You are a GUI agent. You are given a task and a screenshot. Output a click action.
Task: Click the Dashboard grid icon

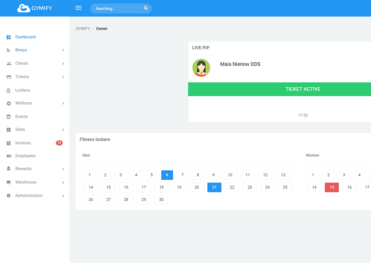[x=9, y=37]
